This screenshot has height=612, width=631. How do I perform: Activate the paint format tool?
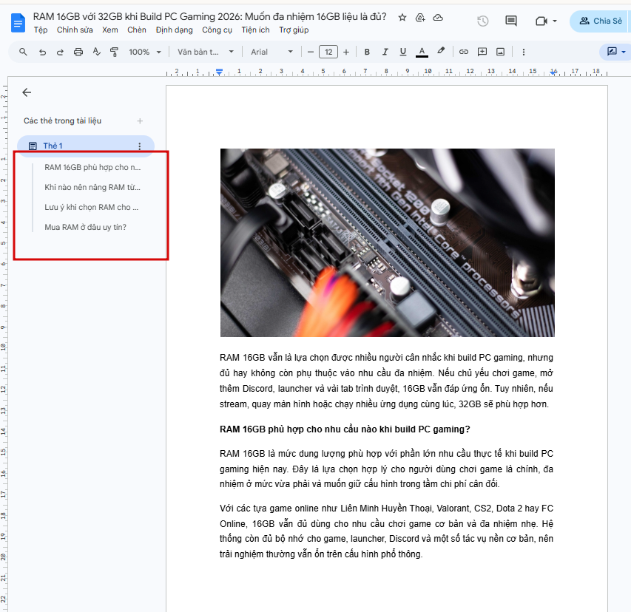click(x=114, y=52)
